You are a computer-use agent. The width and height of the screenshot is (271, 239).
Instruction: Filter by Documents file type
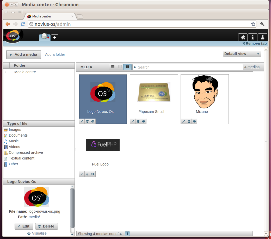pyautogui.click(x=18, y=135)
